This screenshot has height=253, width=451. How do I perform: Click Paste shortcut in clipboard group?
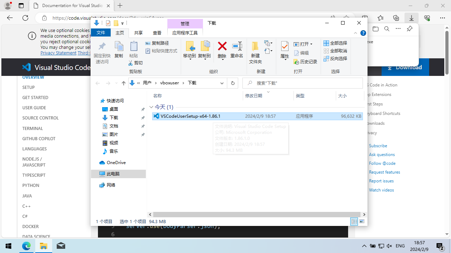tap(161, 51)
